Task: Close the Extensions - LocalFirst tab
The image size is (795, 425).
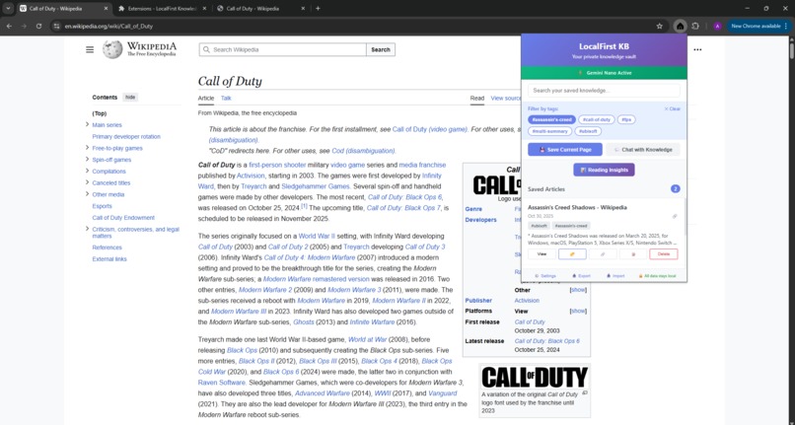Action: click(x=204, y=8)
